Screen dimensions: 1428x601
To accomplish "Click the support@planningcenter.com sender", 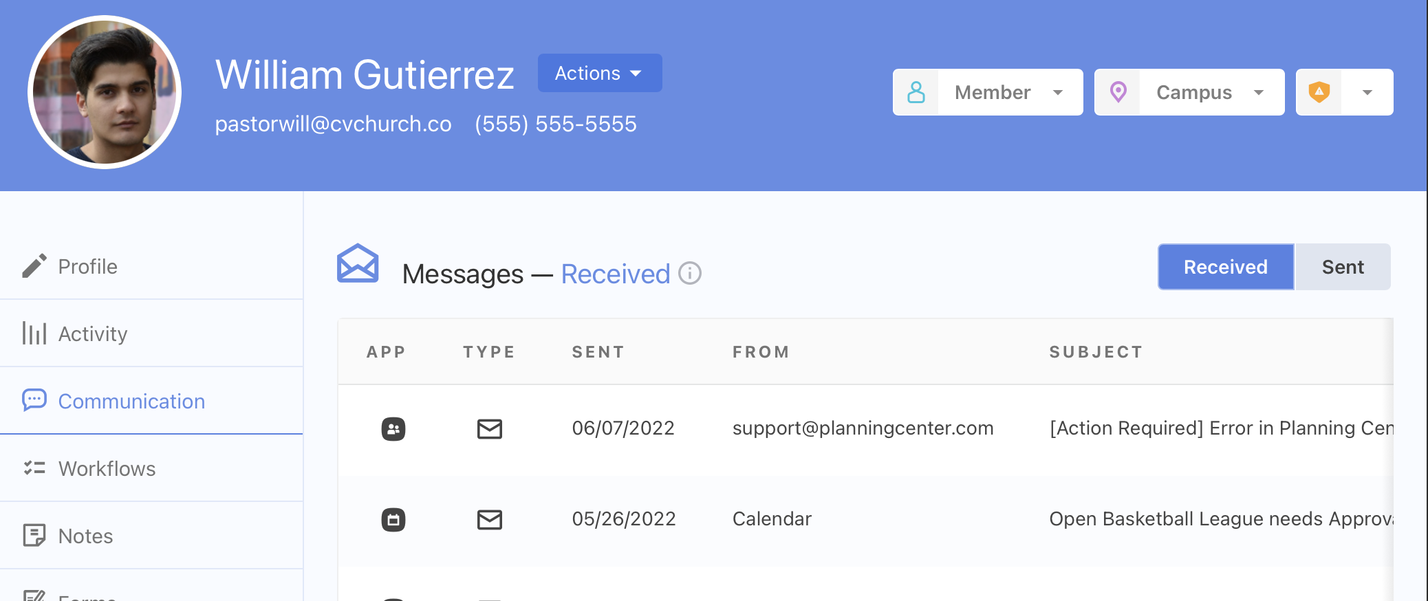I will coord(863,428).
